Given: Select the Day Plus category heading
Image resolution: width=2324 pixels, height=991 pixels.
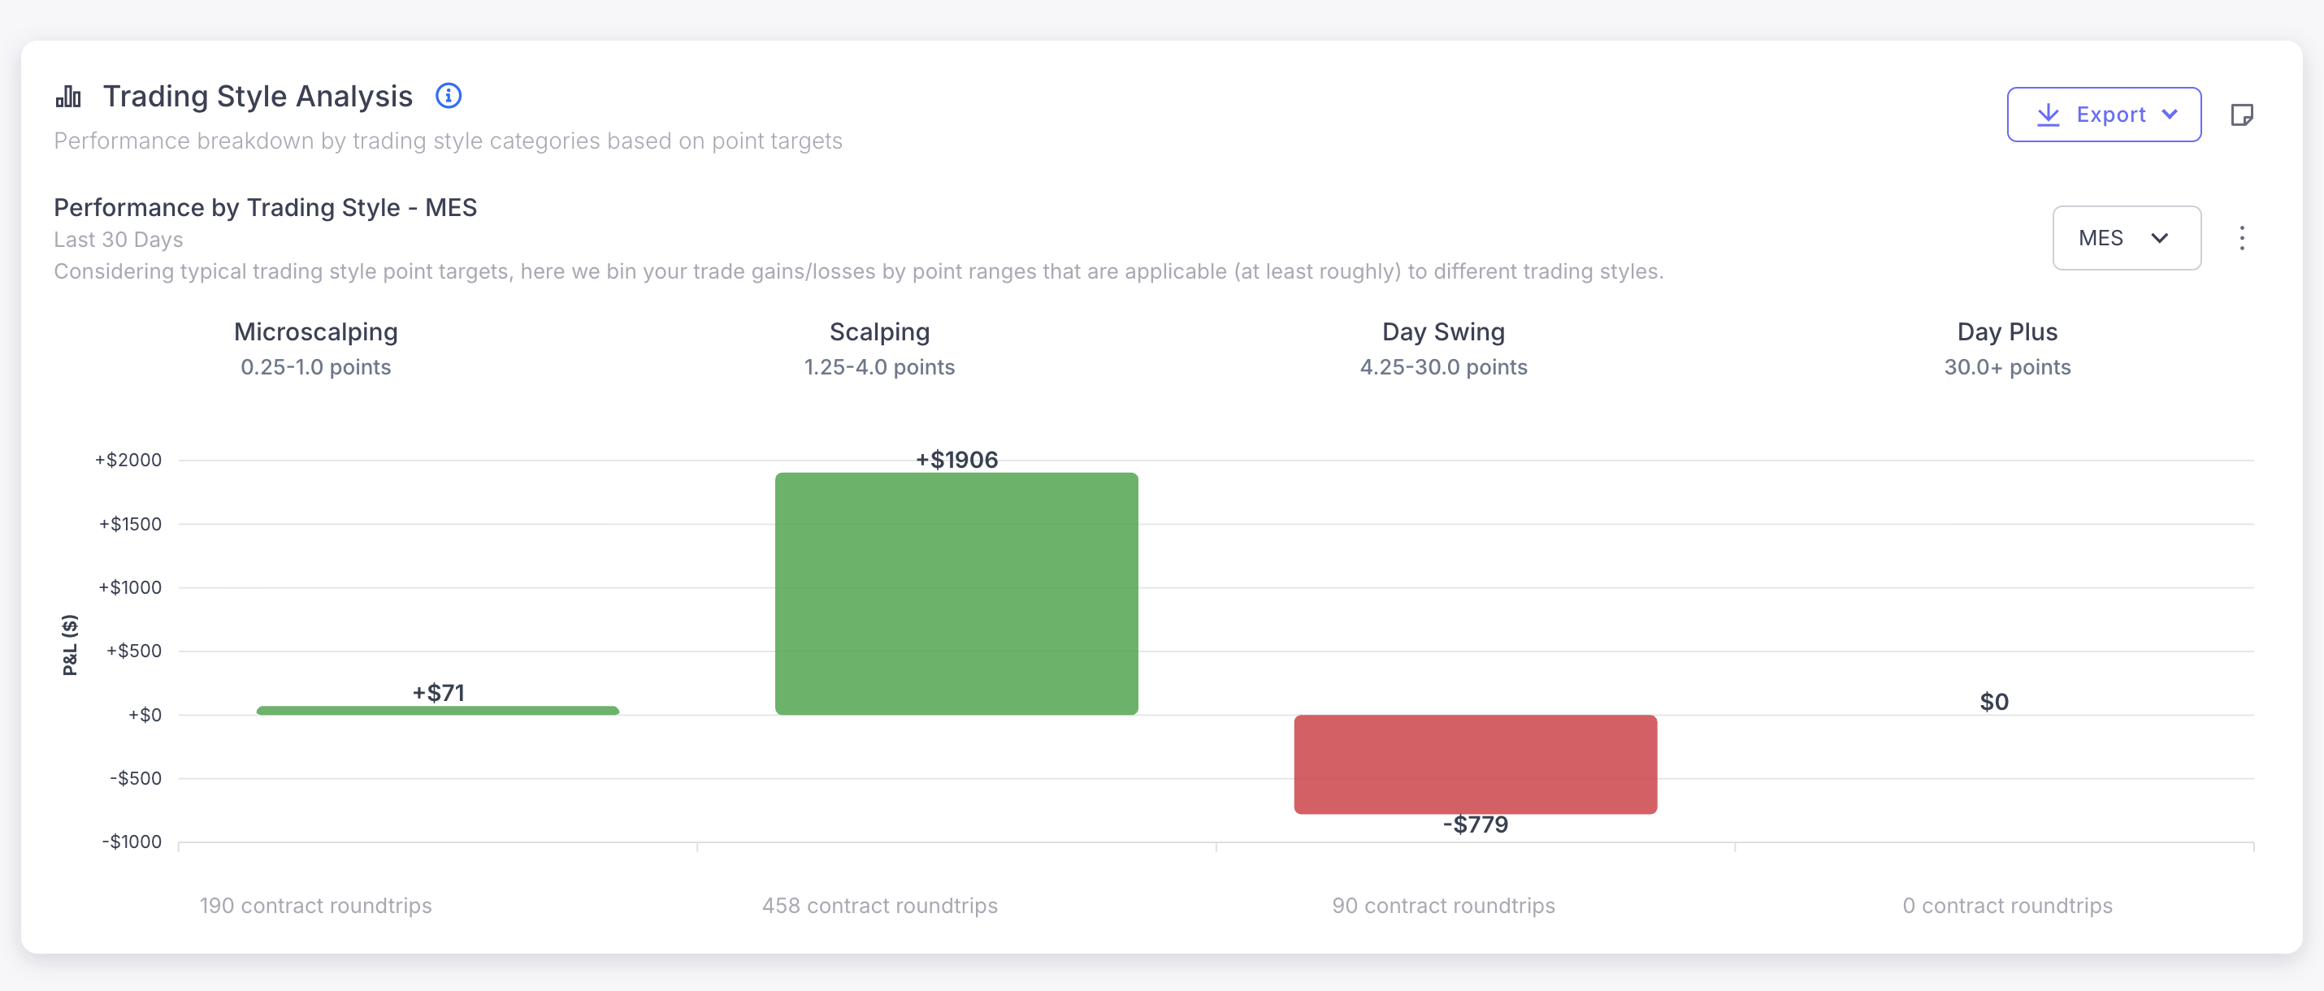Looking at the screenshot, I should pos(2007,332).
